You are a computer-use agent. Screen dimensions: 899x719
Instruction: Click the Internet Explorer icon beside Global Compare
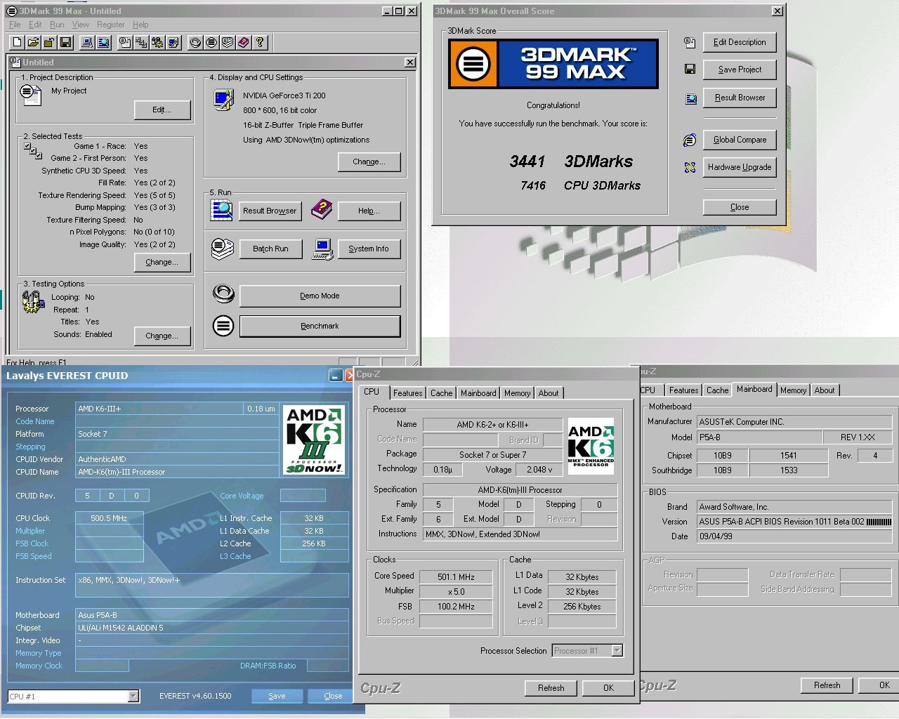point(690,140)
